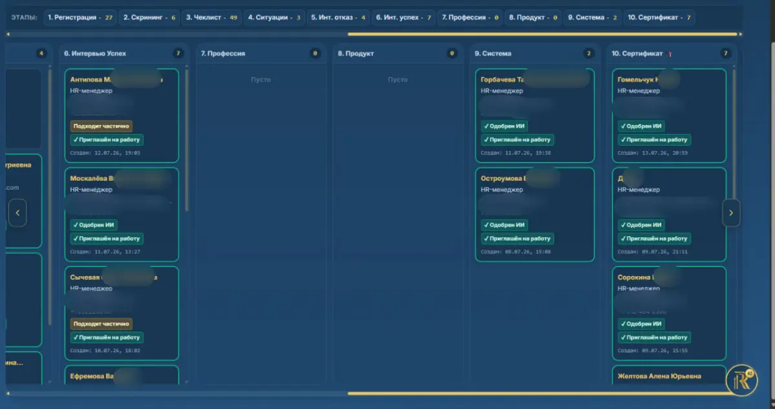
Task: Open the Горбачева candidate card
Action: [x=535, y=115]
